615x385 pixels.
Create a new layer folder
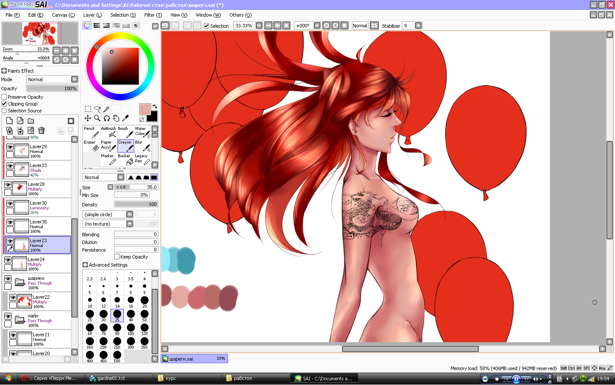(31, 121)
